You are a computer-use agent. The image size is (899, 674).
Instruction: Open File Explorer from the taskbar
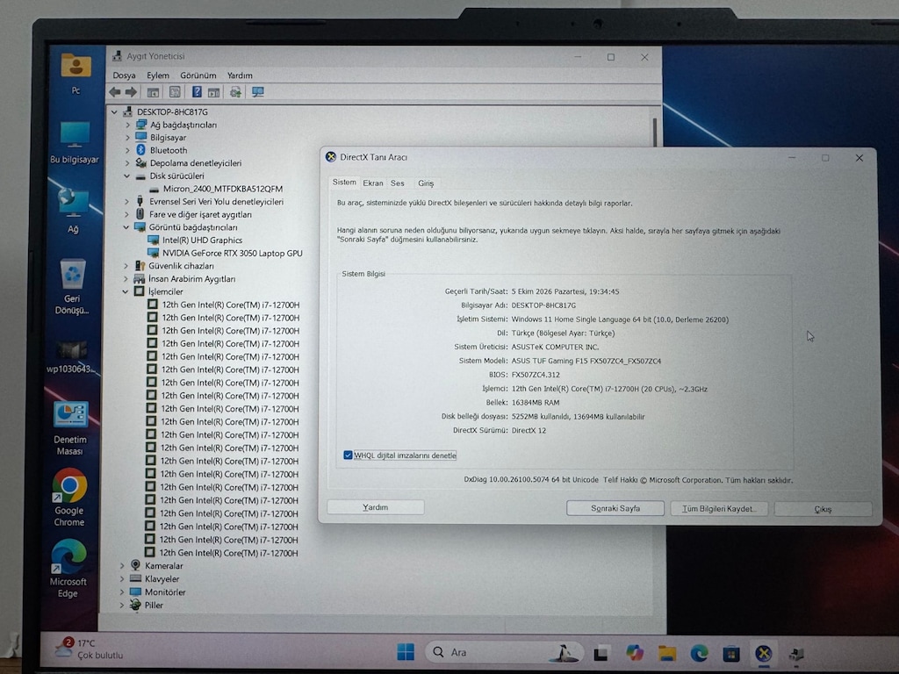(667, 653)
